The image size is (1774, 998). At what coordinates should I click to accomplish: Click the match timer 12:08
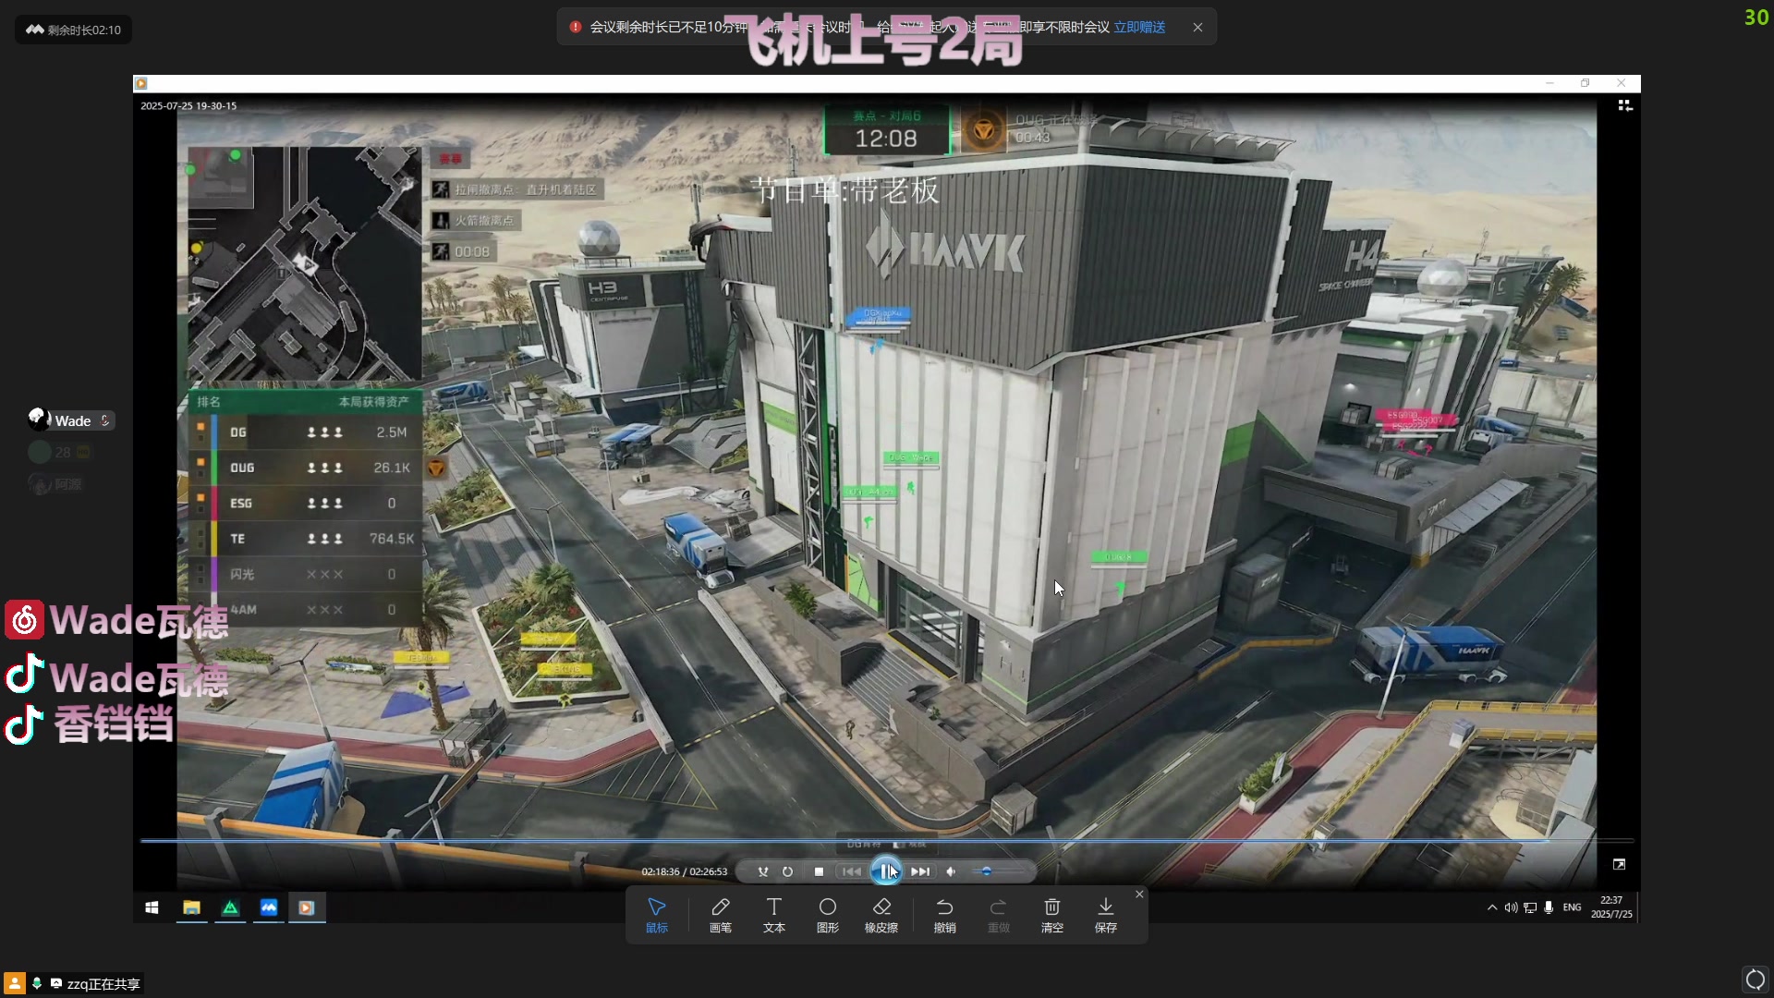pos(886,139)
